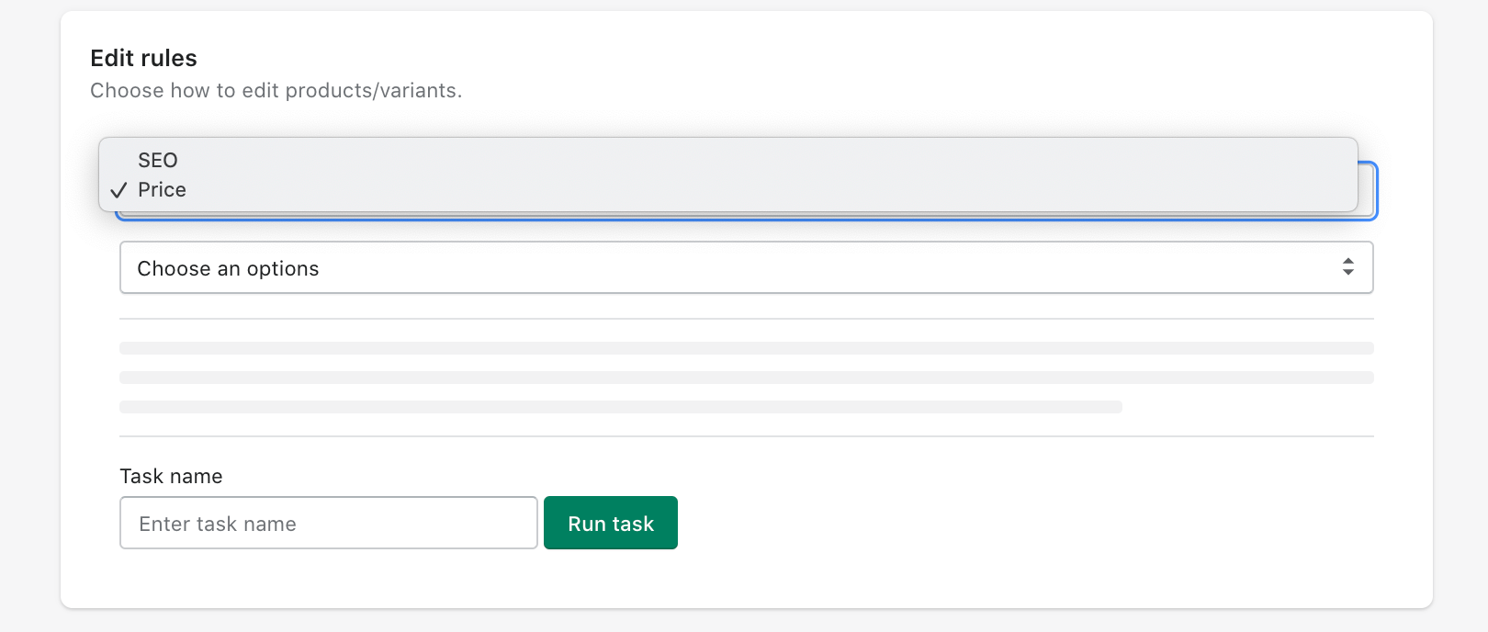Click the shortest bottom placeholder bar
The image size is (1488, 632).
click(x=620, y=406)
